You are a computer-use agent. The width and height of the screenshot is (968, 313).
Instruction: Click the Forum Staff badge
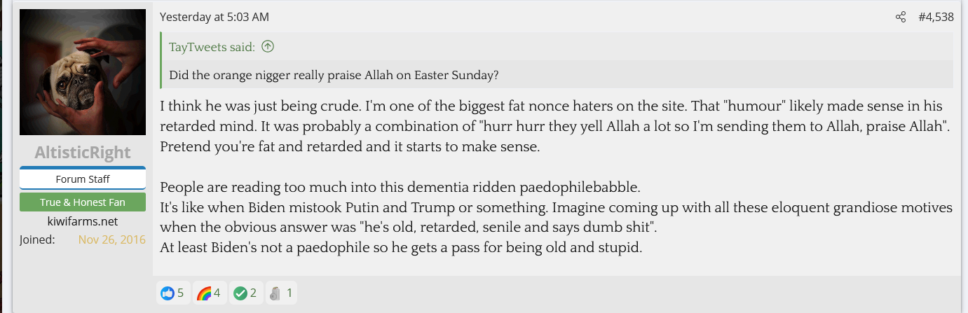coord(82,179)
